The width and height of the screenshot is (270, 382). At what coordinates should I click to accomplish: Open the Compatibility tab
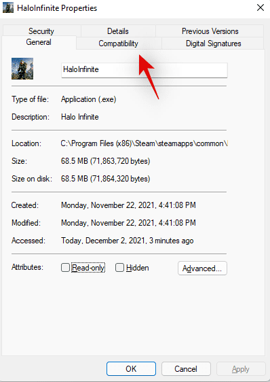point(119,44)
